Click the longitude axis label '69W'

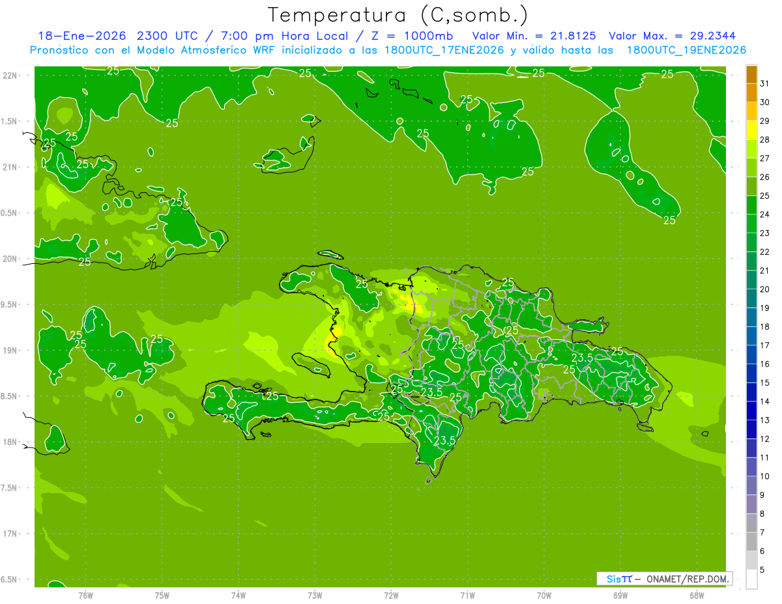[620, 596]
